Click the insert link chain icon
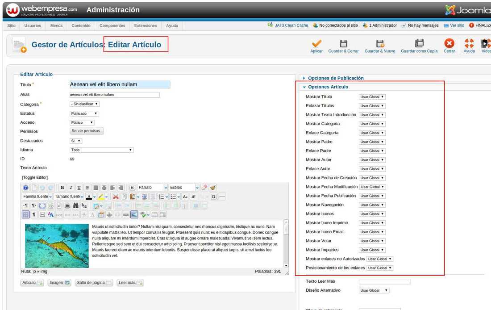491x310 pixels. pos(126,215)
